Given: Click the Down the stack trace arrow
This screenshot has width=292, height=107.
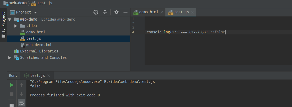Looking at the screenshot, I should click(21, 94).
